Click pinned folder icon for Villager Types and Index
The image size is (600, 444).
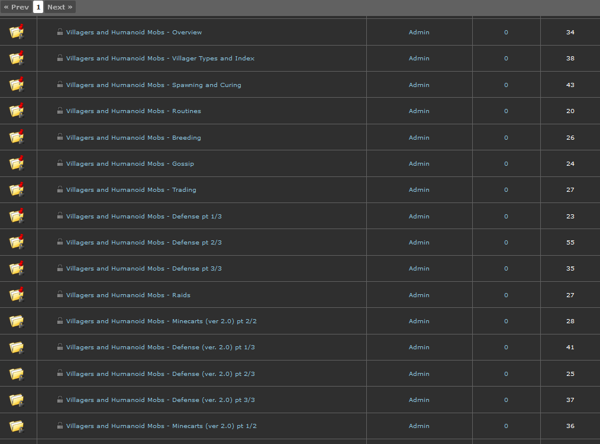[17, 58]
